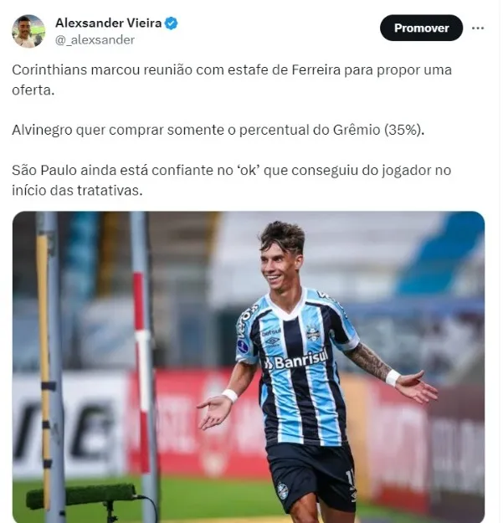
Task: Open the attached Grêmio player photo
Action: [249, 367]
